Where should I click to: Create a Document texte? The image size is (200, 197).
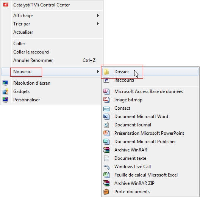[150, 158]
